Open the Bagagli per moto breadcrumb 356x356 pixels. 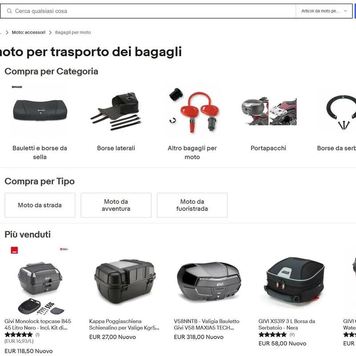pyautogui.click(x=73, y=32)
